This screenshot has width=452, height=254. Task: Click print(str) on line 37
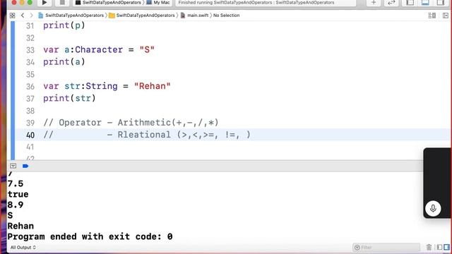click(69, 98)
